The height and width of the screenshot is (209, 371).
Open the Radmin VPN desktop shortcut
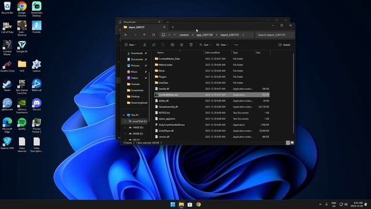pyautogui.click(x=7, y=143)
